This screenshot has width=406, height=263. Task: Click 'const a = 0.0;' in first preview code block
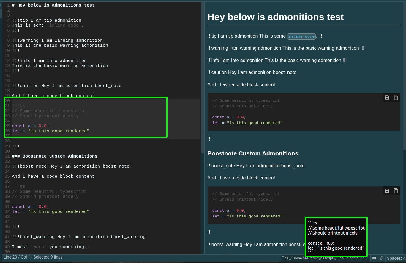tap(229, 117)
